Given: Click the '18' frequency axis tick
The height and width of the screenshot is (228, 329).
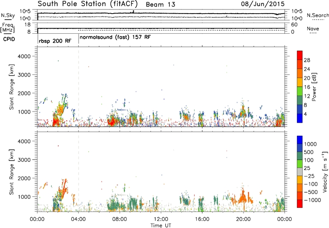Looking at the screenshot, I should coord(28,24).
